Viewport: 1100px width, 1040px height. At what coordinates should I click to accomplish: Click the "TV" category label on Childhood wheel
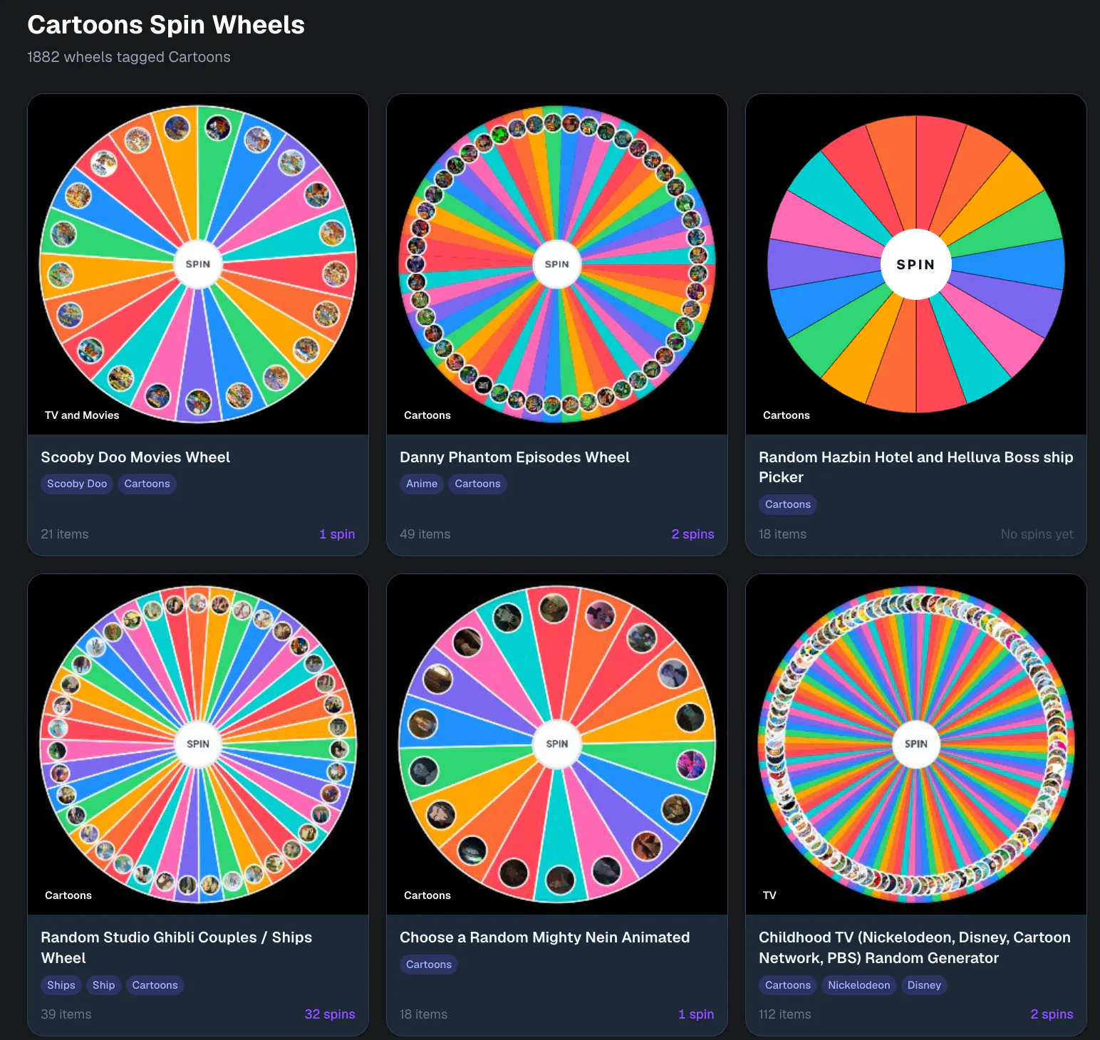769,895
